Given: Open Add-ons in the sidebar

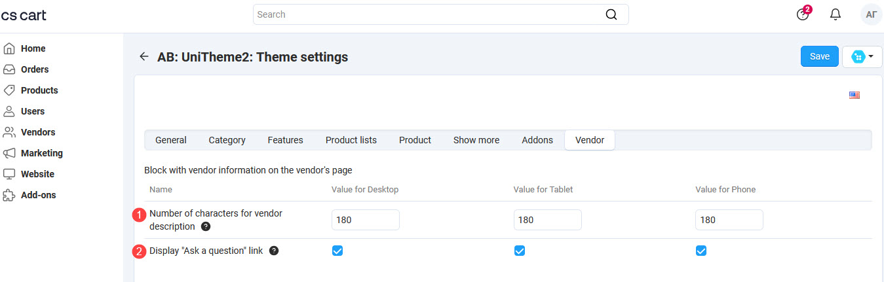Looking at the screenshot, I should point(38,195).
